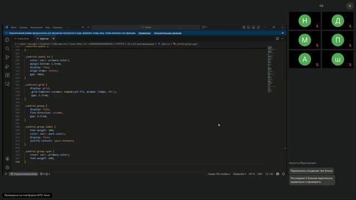Go back with the left arrow
Screen dimensions: 356x200
[x=83, y=27]
